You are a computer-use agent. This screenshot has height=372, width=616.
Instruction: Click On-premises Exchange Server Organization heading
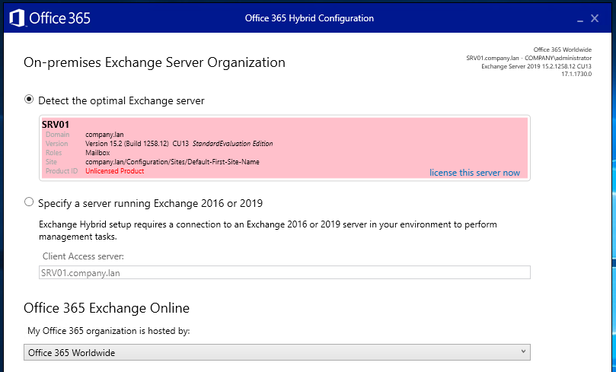coord(155,62)
